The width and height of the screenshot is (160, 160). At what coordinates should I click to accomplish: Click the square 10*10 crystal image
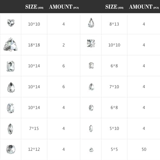click(x=91, y=43)
